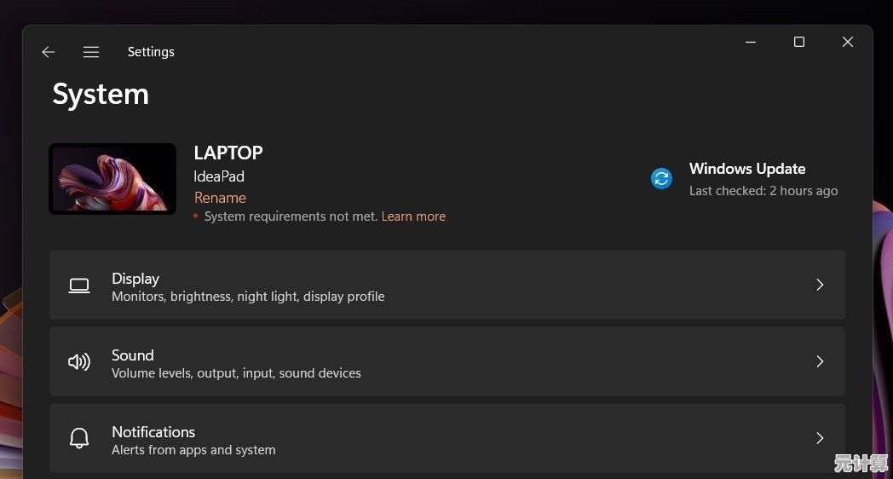Expand the Notifications row chevron

pos(820,438)
